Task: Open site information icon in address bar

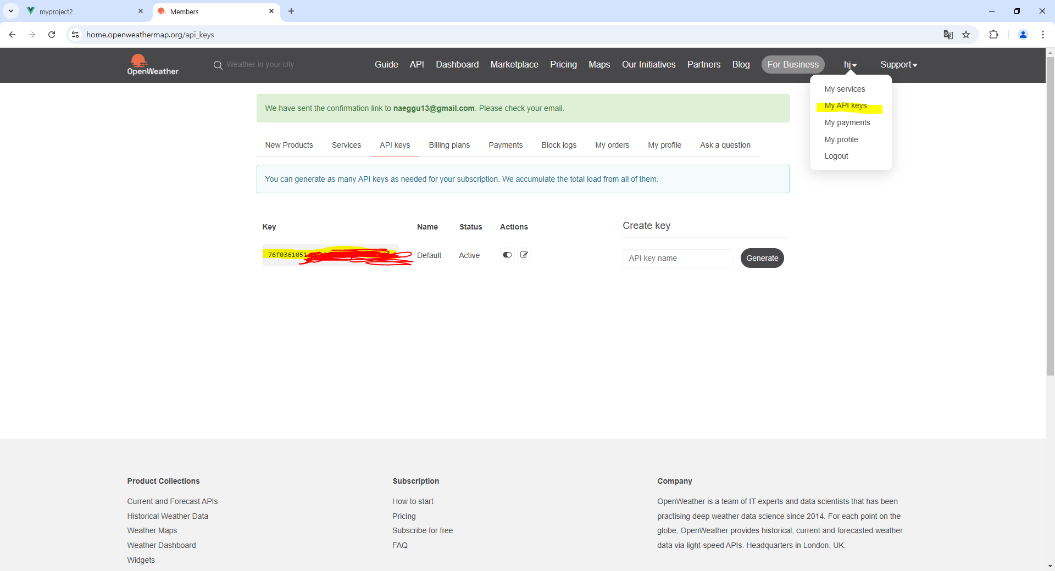Action: [x=75, y=35]
